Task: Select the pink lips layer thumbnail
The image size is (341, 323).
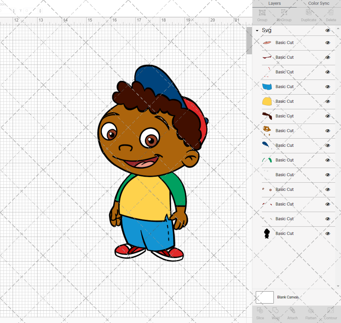Action: (x=267, y=43)
